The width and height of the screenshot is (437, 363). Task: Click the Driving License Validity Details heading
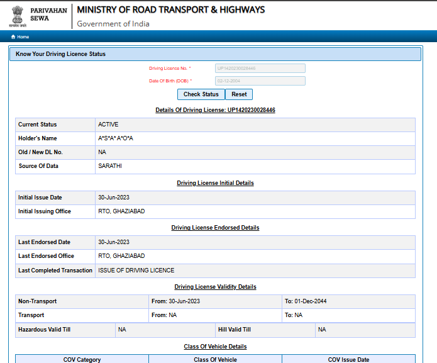(x=215, y=287)
